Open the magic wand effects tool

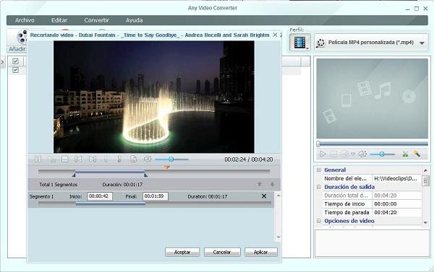click(417, 154)
